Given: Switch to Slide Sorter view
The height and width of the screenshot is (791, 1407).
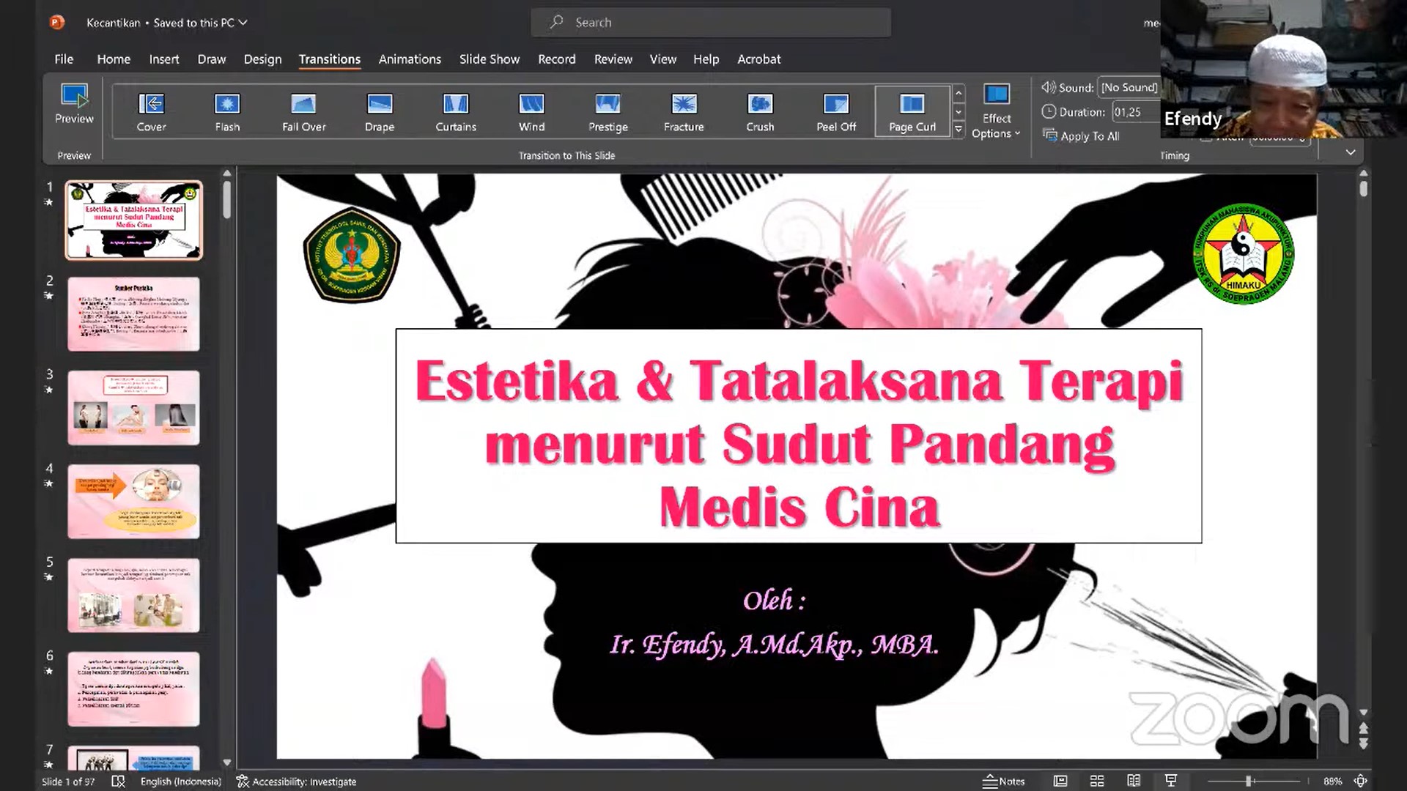Looking at the screenshot, I should click(1097, 781).
